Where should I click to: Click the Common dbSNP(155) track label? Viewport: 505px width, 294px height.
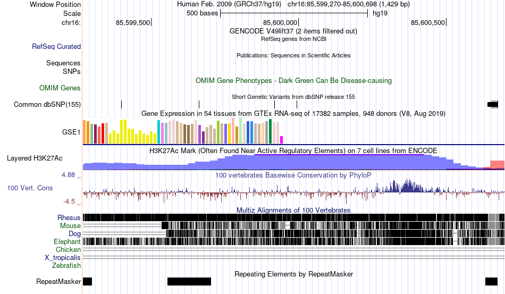(x=47, y=104)
